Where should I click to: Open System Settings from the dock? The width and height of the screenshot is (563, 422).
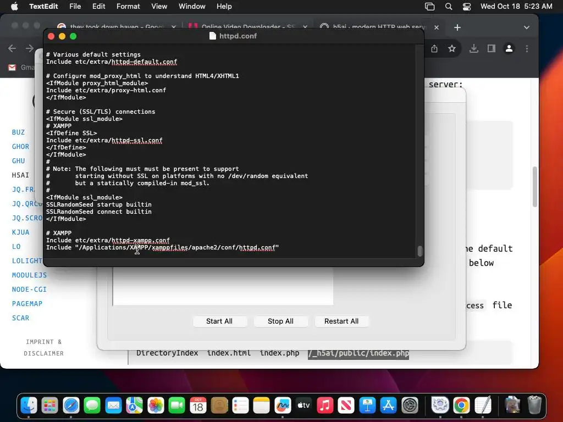click(x=410, y=406)
